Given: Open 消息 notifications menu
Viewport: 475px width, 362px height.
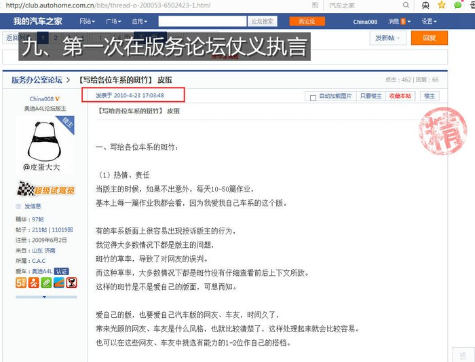Looking at the screenshot, I should (399, 22).
